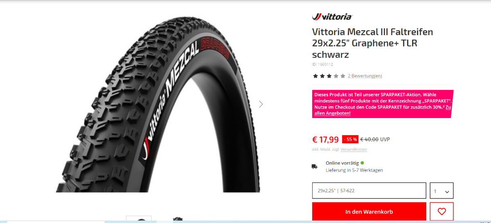Image resolution: width=491 pixels, height=223 pixels.
Task: Select the second image thumbnail below photo
Action: pyautogui.click(x=177, y=219)
